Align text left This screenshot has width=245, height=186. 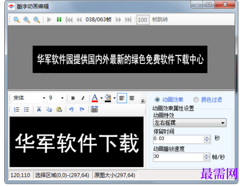pyautogui.click(x=122, y=98)
